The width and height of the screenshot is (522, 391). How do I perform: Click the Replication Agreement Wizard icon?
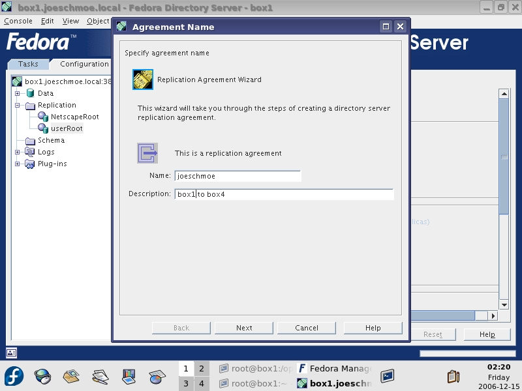click(143, 80)
